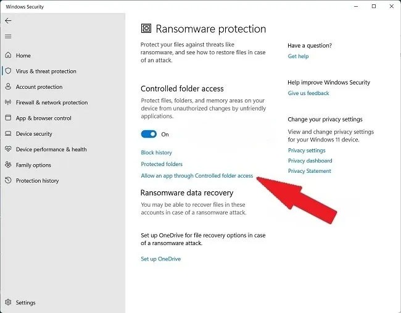Click the Give us feedback link

click(308, 93)
